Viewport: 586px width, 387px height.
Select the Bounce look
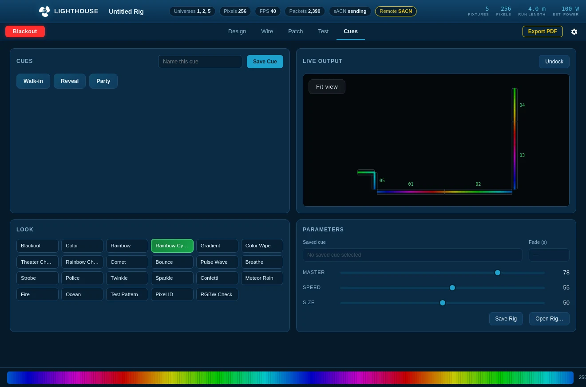[x=172, y=262]
